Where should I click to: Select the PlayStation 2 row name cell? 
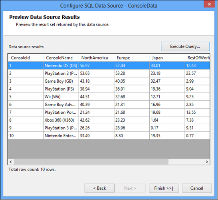click(61, 73)
